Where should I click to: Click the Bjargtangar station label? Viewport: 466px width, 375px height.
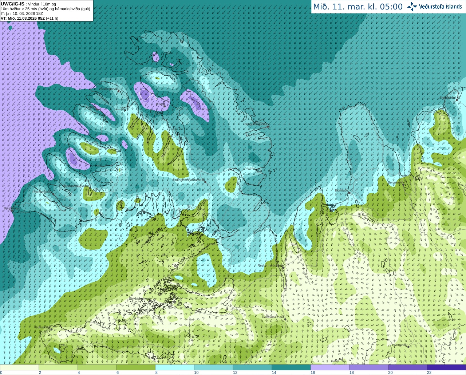12,208
